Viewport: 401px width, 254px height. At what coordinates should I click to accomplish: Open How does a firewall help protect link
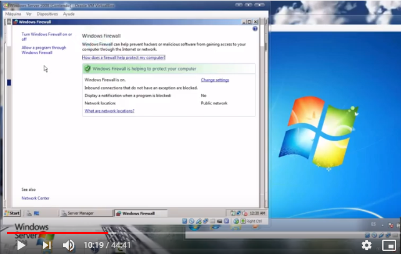click(124, 58)
